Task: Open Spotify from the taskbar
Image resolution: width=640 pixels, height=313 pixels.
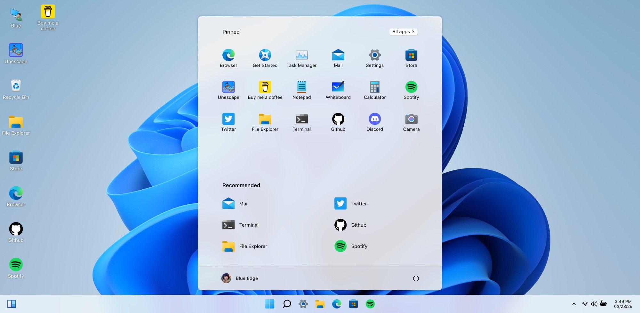Action: pos(370,304)
